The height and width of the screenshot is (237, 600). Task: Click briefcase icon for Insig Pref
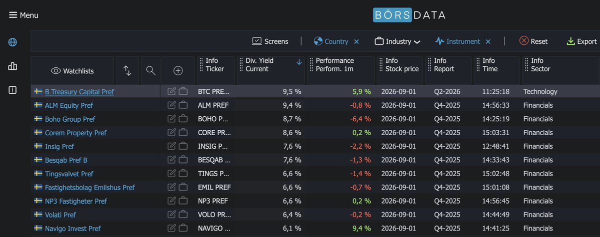[x=183, y=146]
